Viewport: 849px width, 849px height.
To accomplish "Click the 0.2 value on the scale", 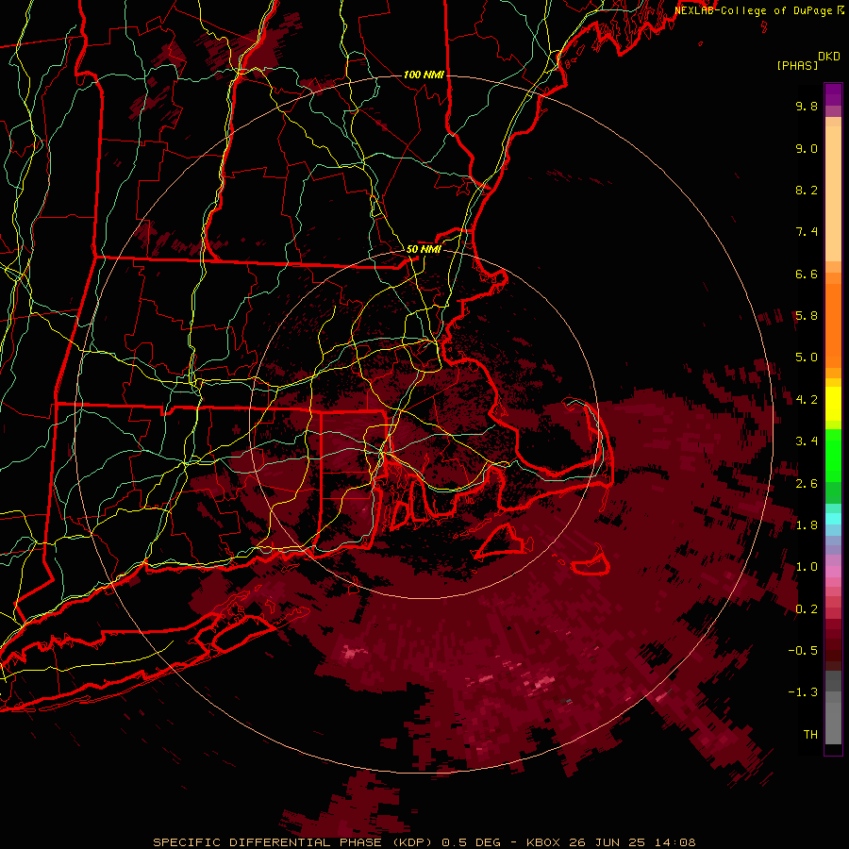I will (807, 609).
